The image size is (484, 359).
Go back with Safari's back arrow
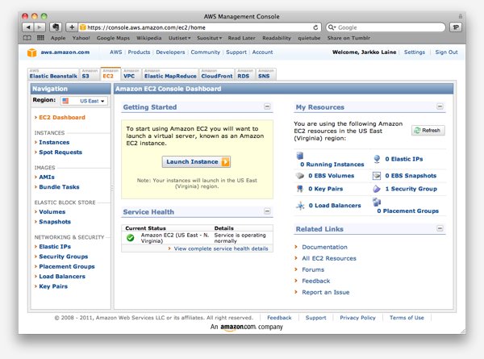pyautogui.click(x=26, y=27)
